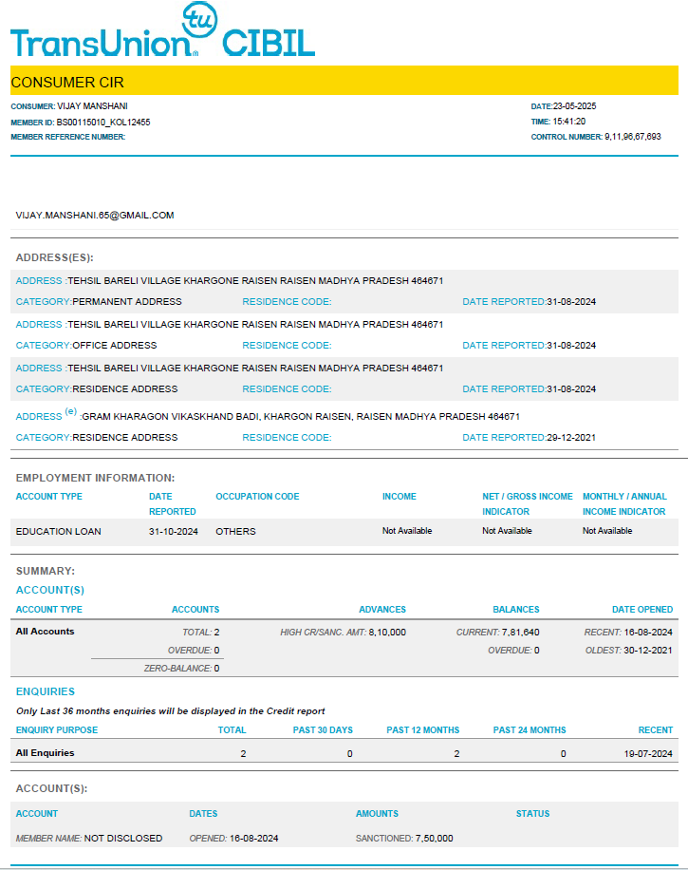Click the date reported 29-12-2021
Screen dimensions: 688x870
(x=571, y=438)
